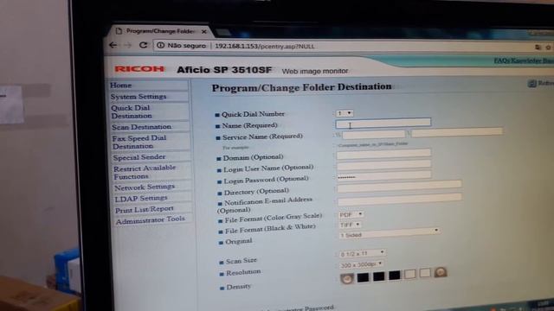Select the Program/Change Folder browser tab
Viewport: 554px width, 311px height.
[x=160, y=31]
